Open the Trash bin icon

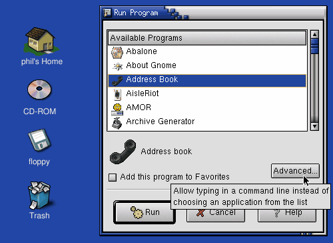(x=39, y=196)
